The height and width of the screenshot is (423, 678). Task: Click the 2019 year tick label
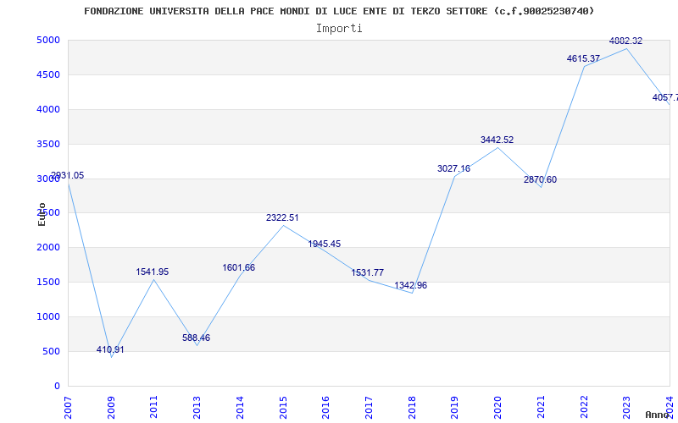click(x=454, y=408)
